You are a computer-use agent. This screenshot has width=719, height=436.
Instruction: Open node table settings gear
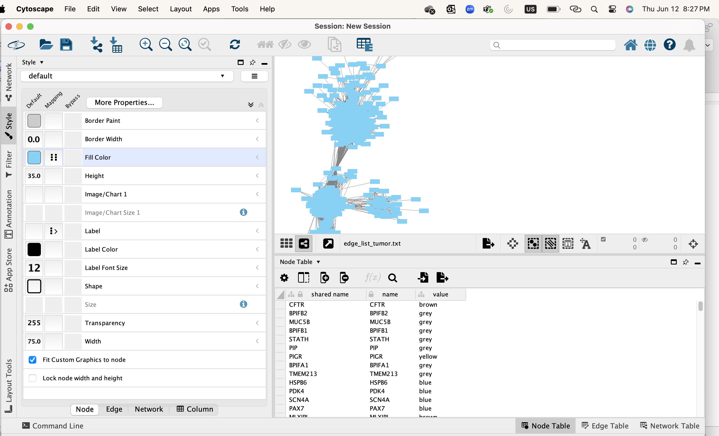pos(284,278)
